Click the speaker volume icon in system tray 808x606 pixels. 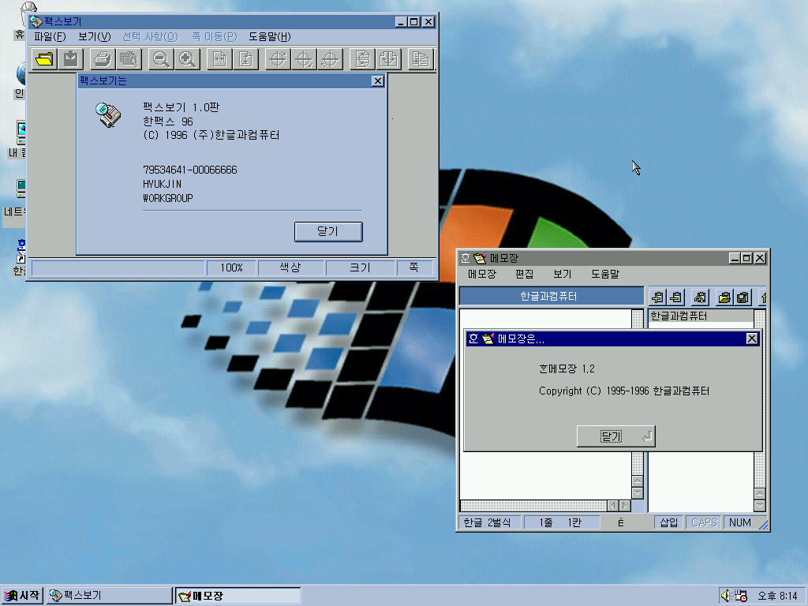[726, 596]
